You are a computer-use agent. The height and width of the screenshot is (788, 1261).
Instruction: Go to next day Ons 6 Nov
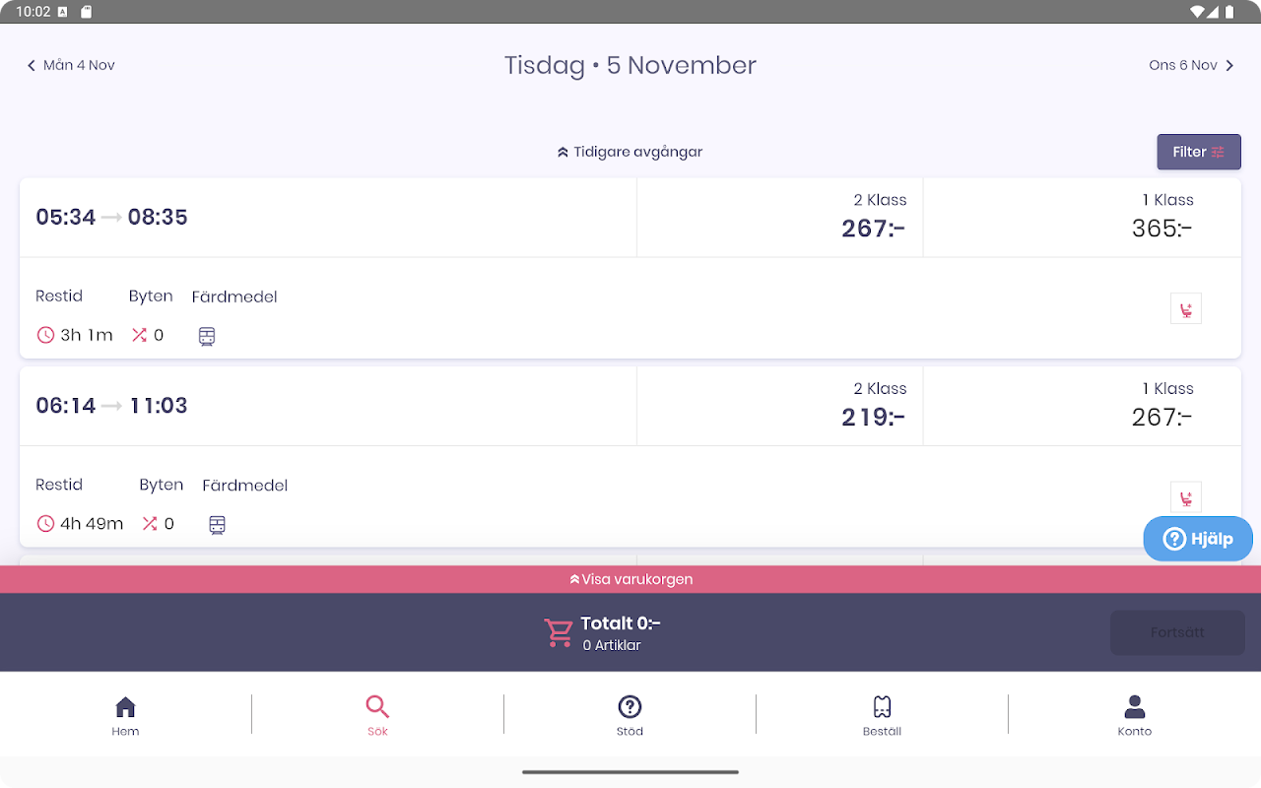point(1191,65)
